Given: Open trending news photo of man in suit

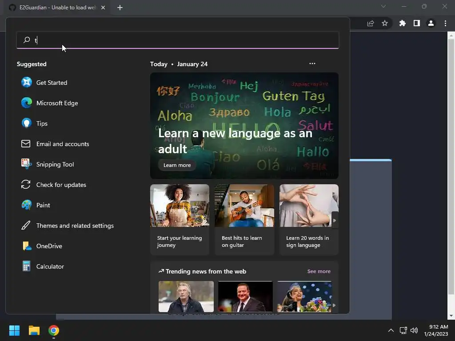Looking at the screenshot, I should [x=245, y=296].
